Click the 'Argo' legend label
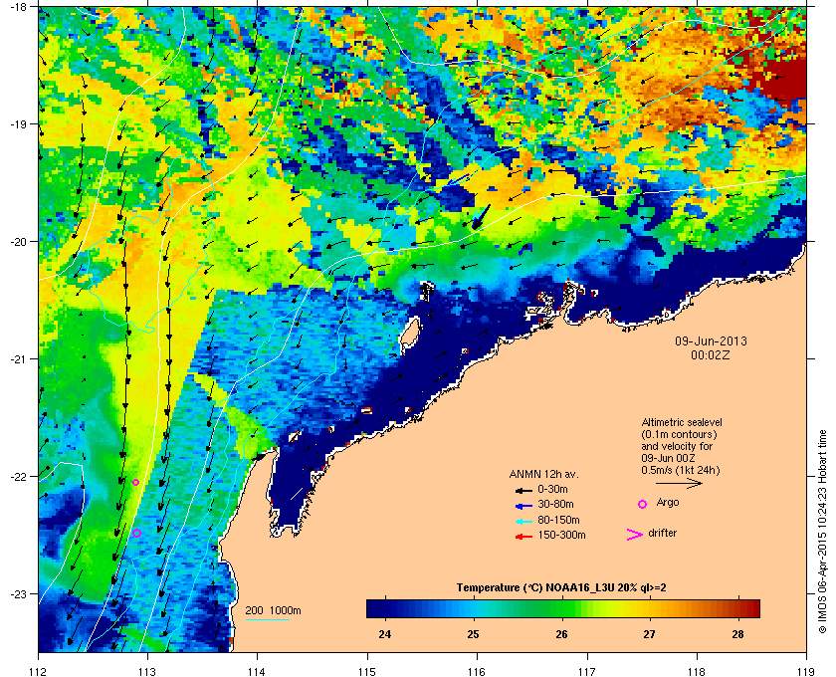Image resolution: width=836 pixels, height=677 pixels. (x=668, y=503)
